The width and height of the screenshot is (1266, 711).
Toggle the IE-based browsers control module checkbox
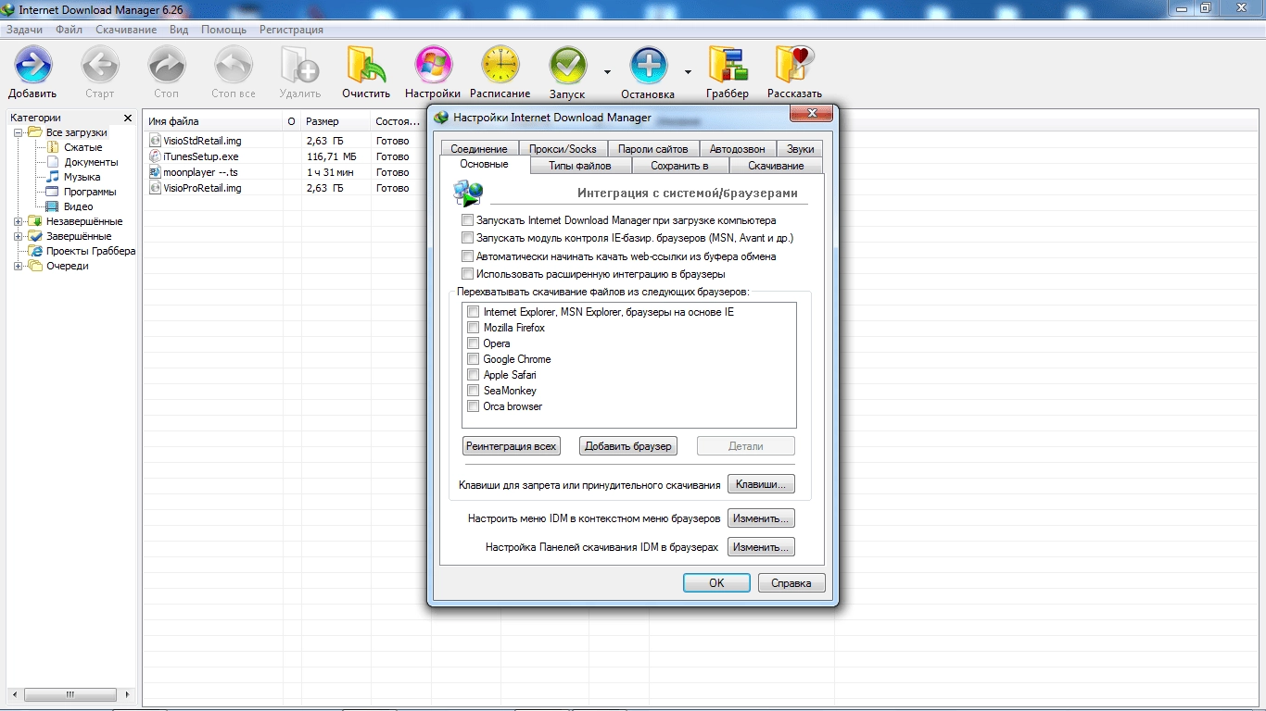467,238
